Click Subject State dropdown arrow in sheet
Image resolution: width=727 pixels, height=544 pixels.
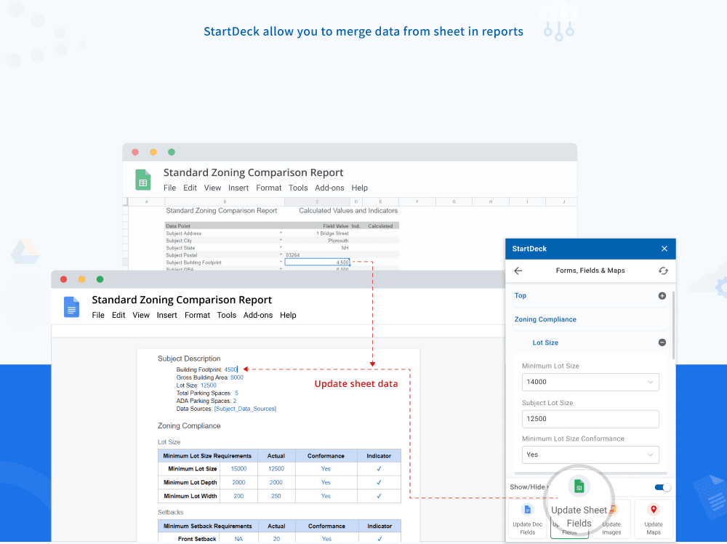(281, 248)
